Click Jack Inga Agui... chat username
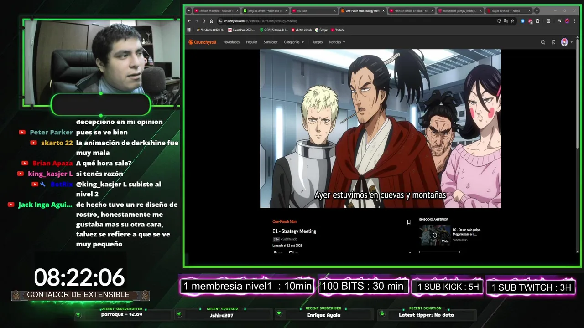The image size is (584, 328). pos(45,205)
